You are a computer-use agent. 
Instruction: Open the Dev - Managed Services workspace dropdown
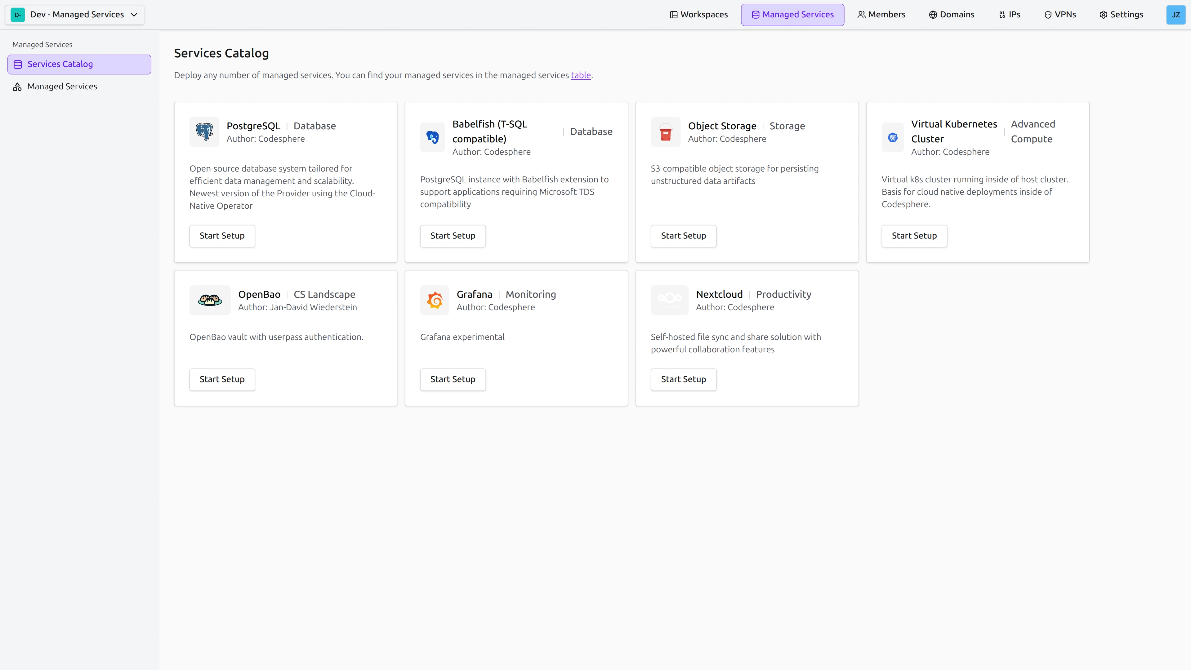tap(74, 14)
